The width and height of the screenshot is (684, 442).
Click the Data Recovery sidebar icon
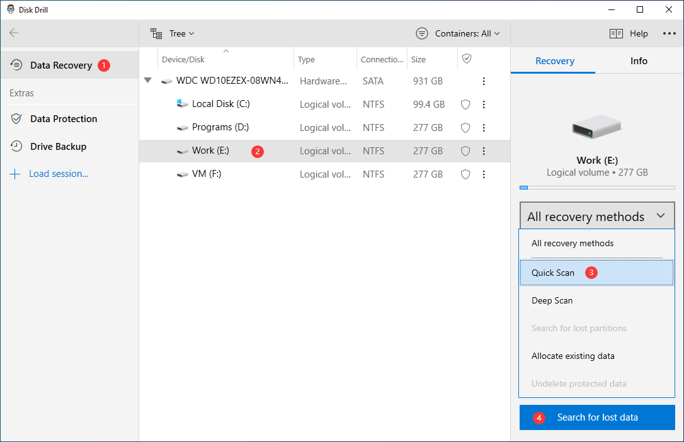coord(16,65)
